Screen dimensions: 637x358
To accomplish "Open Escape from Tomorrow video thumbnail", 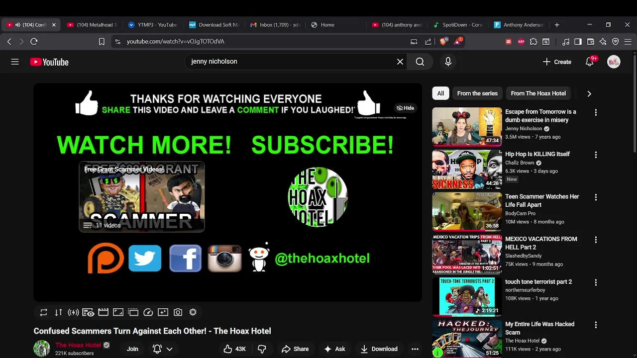I will click(467, 126).
